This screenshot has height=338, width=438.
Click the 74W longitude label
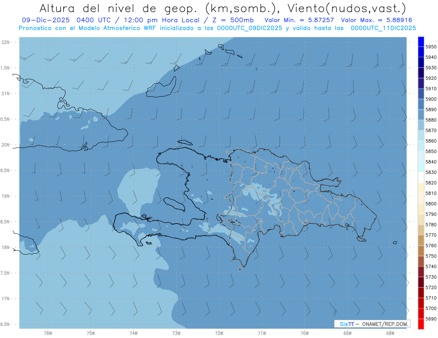[x=134, y=333]
